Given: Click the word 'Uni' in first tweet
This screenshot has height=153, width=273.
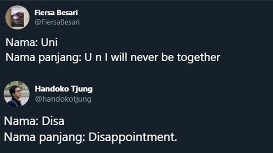Looking at the screenshot, I should 49,42.
